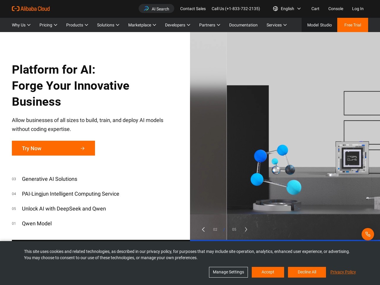380x285 pixels.
Task: Open the Products dropdown menu
Action: pos(77,25)
